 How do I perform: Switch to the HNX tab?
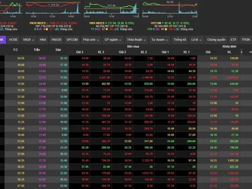[x=43, y=40]
